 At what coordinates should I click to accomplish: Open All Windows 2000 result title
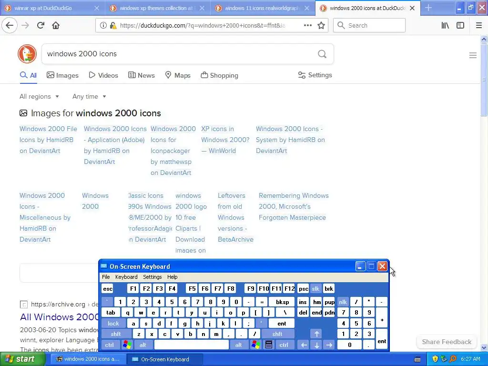59,317
